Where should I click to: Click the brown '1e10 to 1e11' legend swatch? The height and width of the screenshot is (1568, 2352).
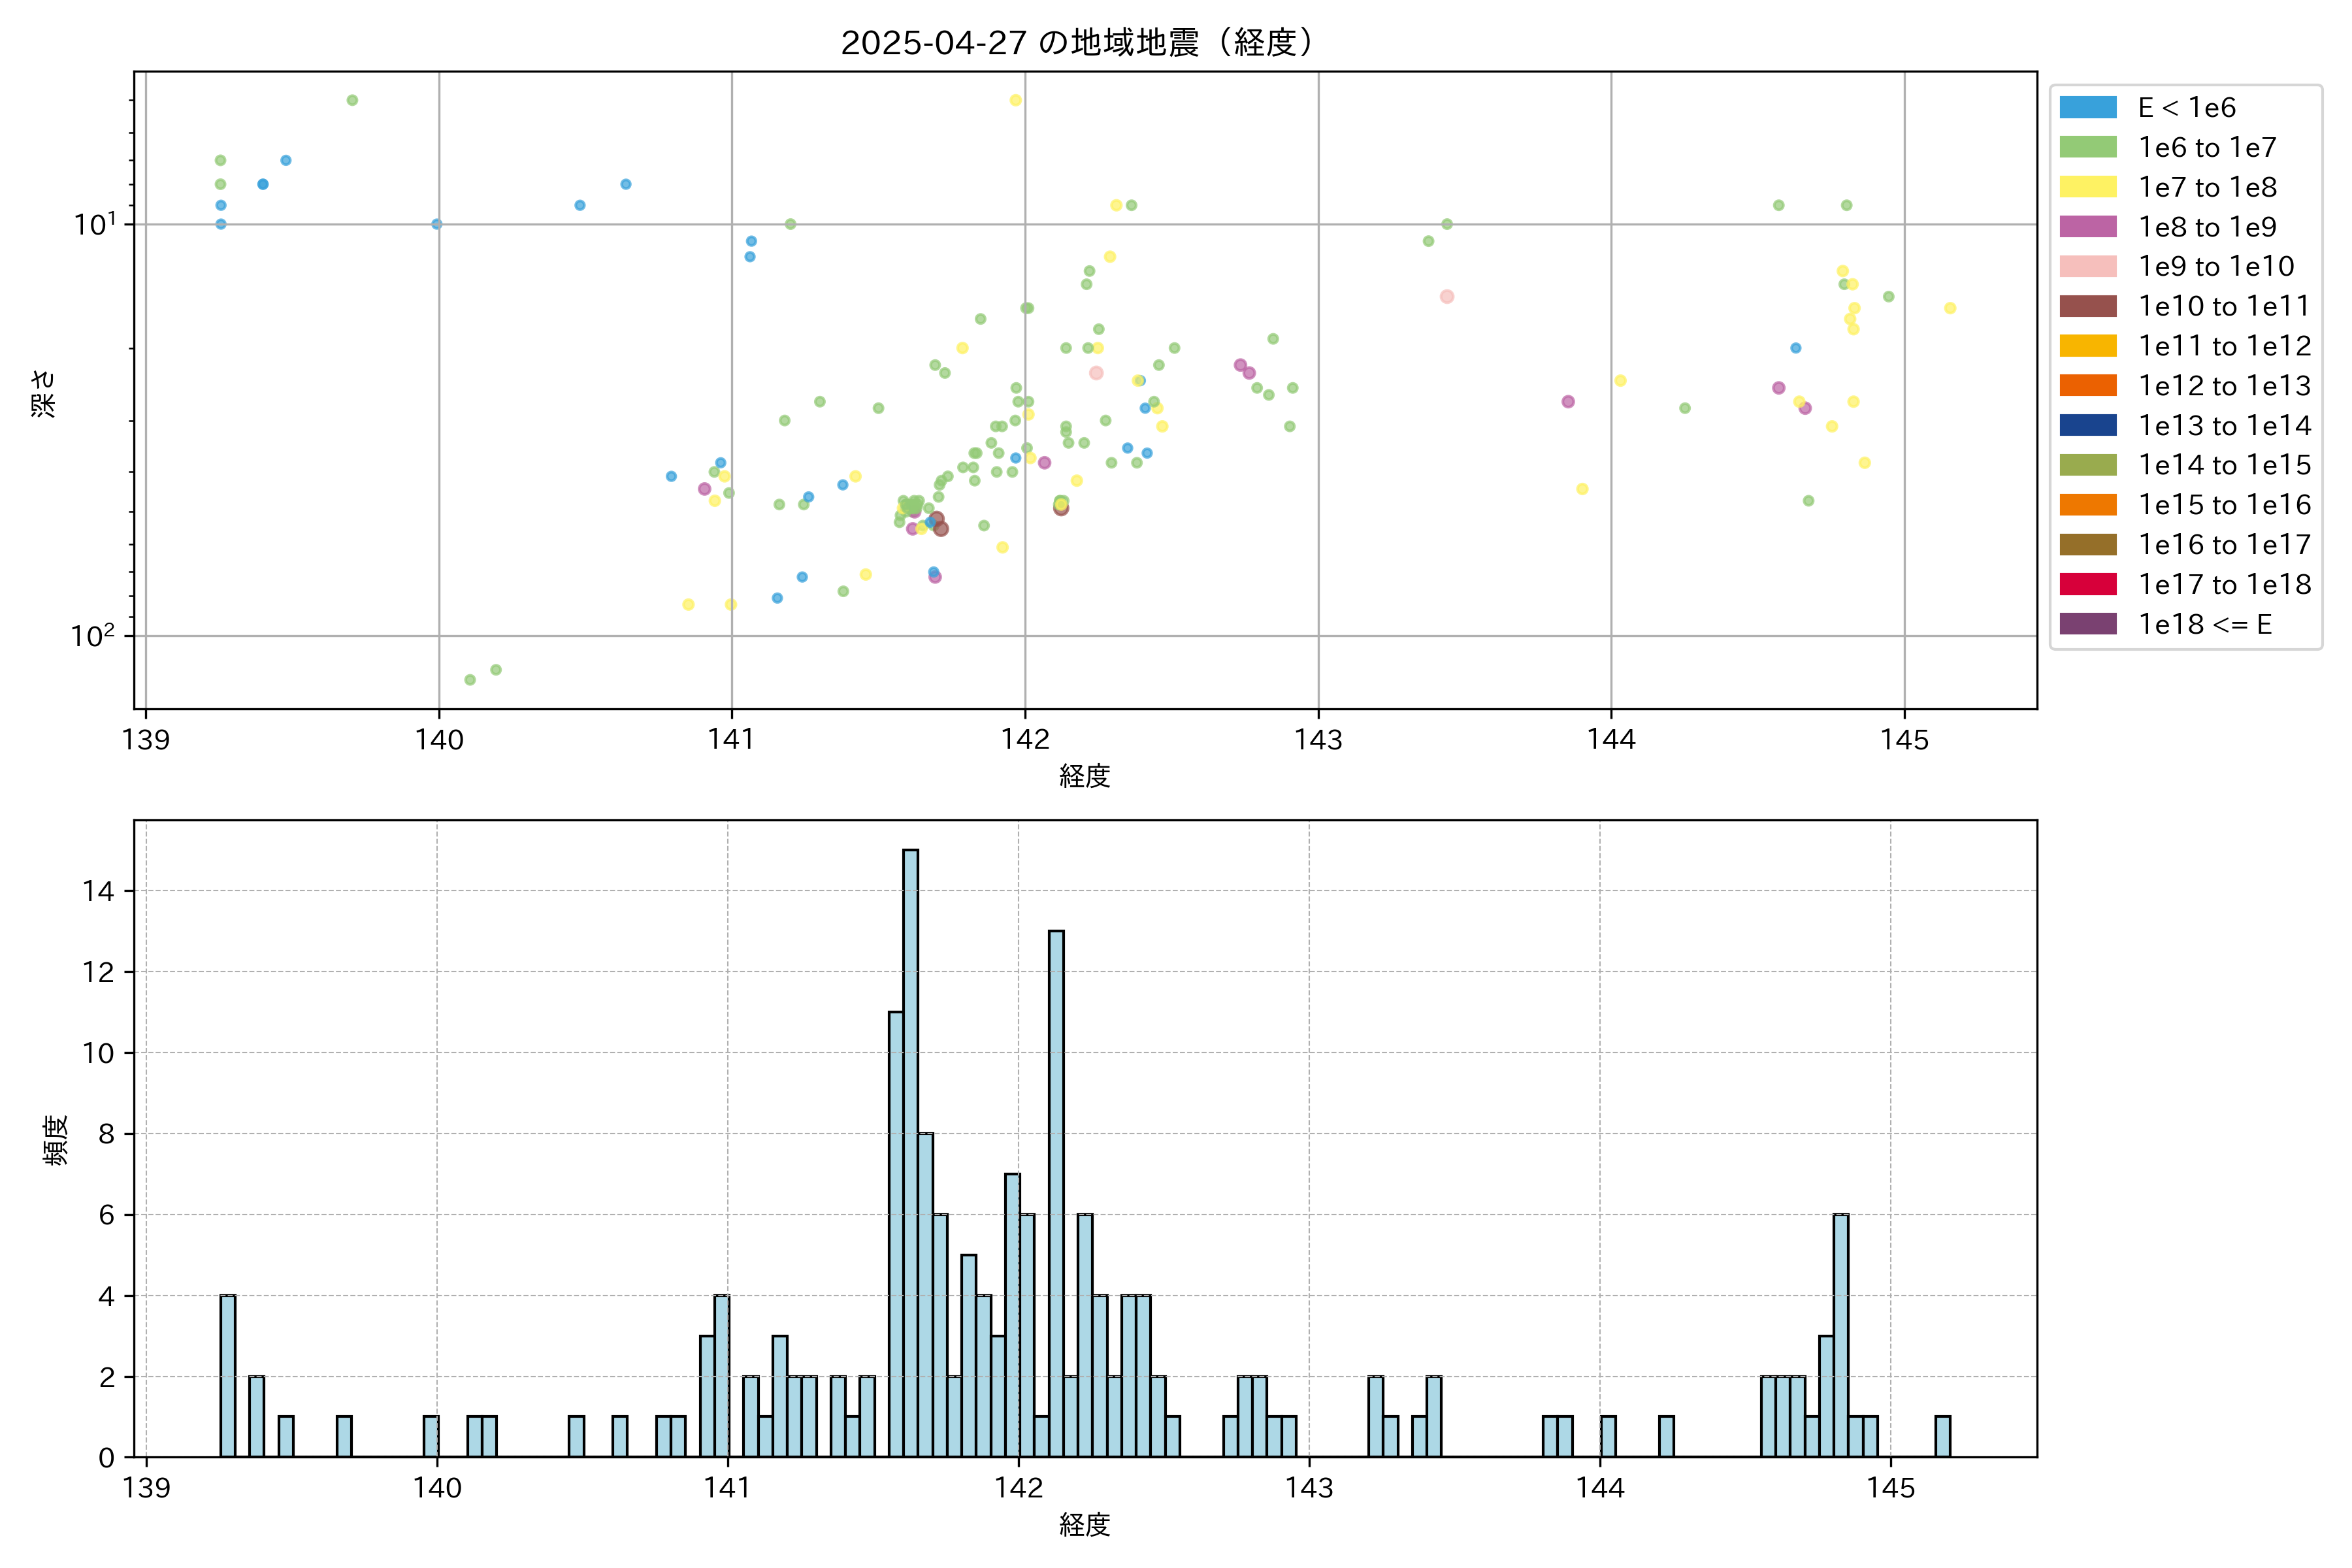(2088, 306)
